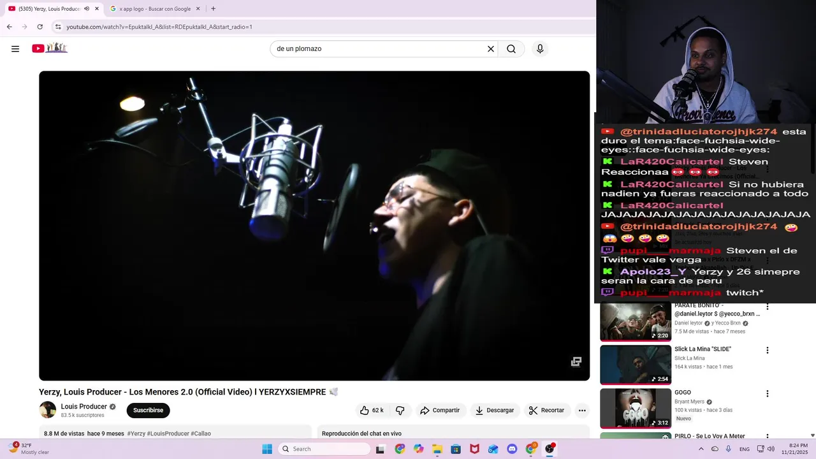This screenshot has width=816, height=459.
Task: Click '8.8 M de vistas' description text
Action: 64,433
